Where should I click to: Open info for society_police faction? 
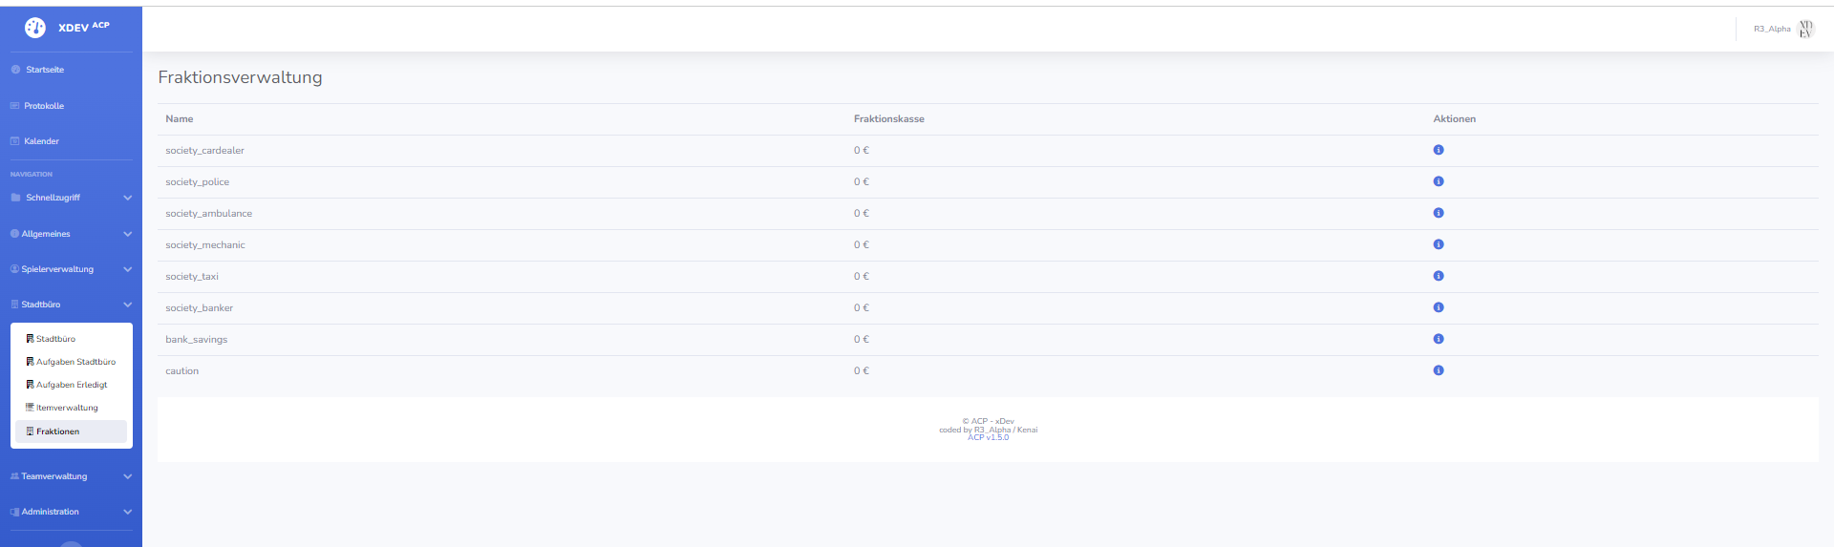(1438, 181)
